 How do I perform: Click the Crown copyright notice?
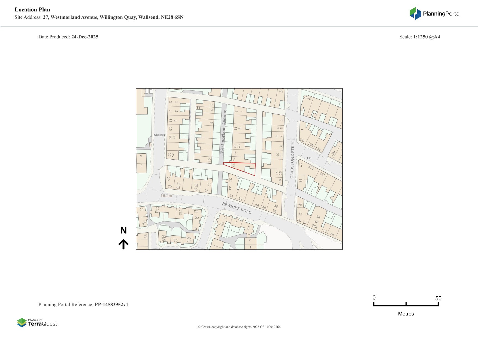239,327
